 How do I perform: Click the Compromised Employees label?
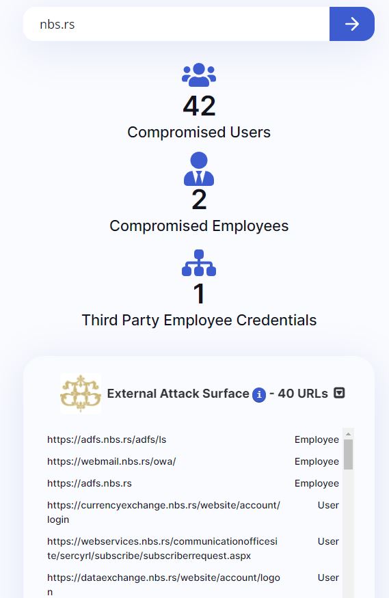pos(199,226)
